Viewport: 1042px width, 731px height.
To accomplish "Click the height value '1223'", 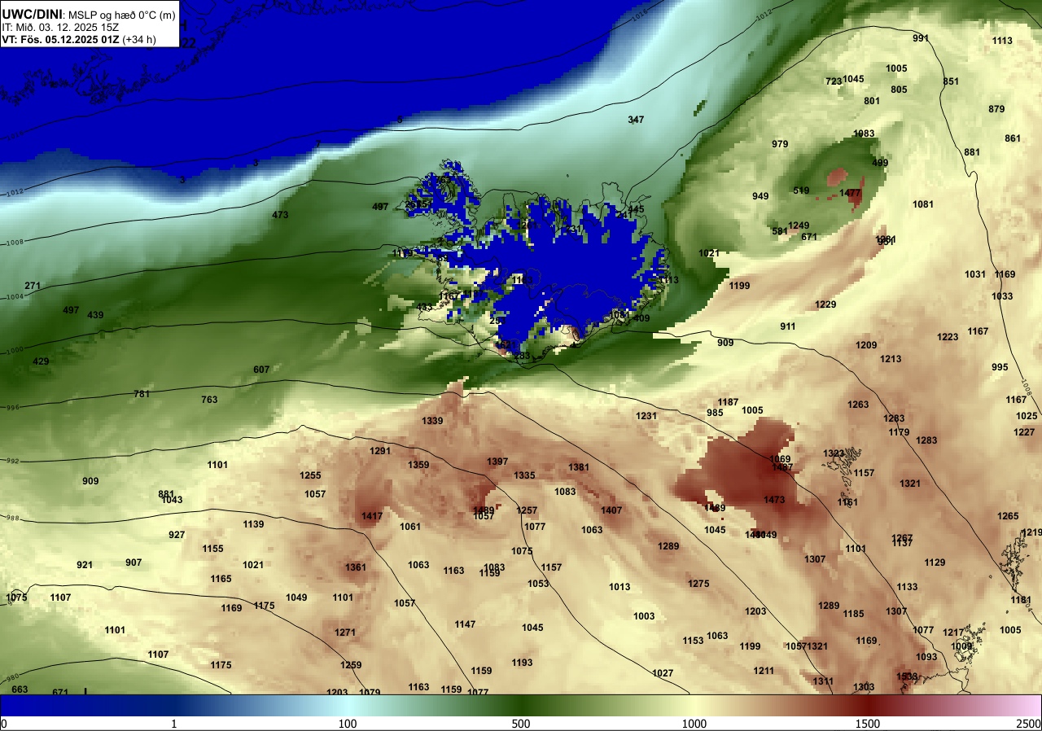I will [948, 337].
